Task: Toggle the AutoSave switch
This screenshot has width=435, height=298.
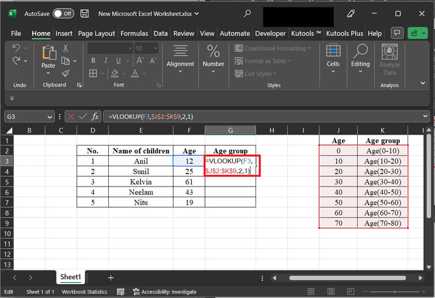Action: pos(63,13)
